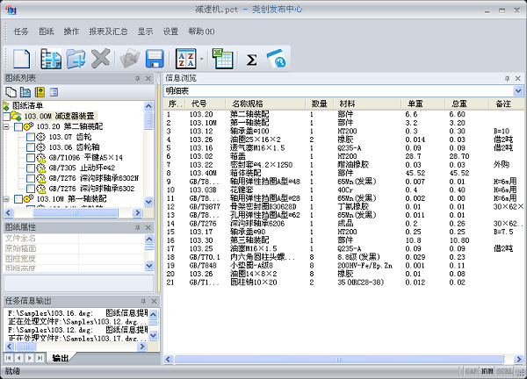Click the blue globe publish icon
Image resolution: width=527 pixels, height=379 pixels.
coord(276,59)
